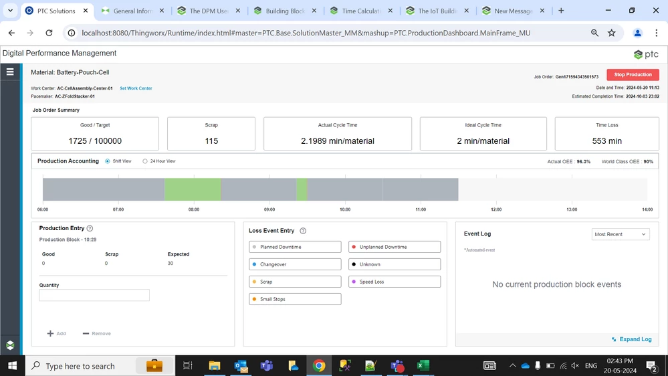Open the Most Recent sort dropdown
Image resolution: width=668 pixels, height=376 pixels.
click(x=621, y=234)
